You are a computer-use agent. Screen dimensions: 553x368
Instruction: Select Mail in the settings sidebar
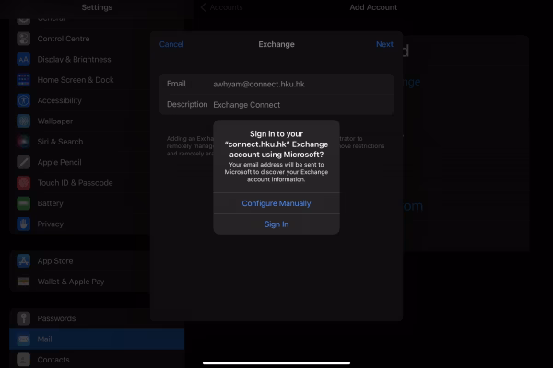(x=92, y=339)
